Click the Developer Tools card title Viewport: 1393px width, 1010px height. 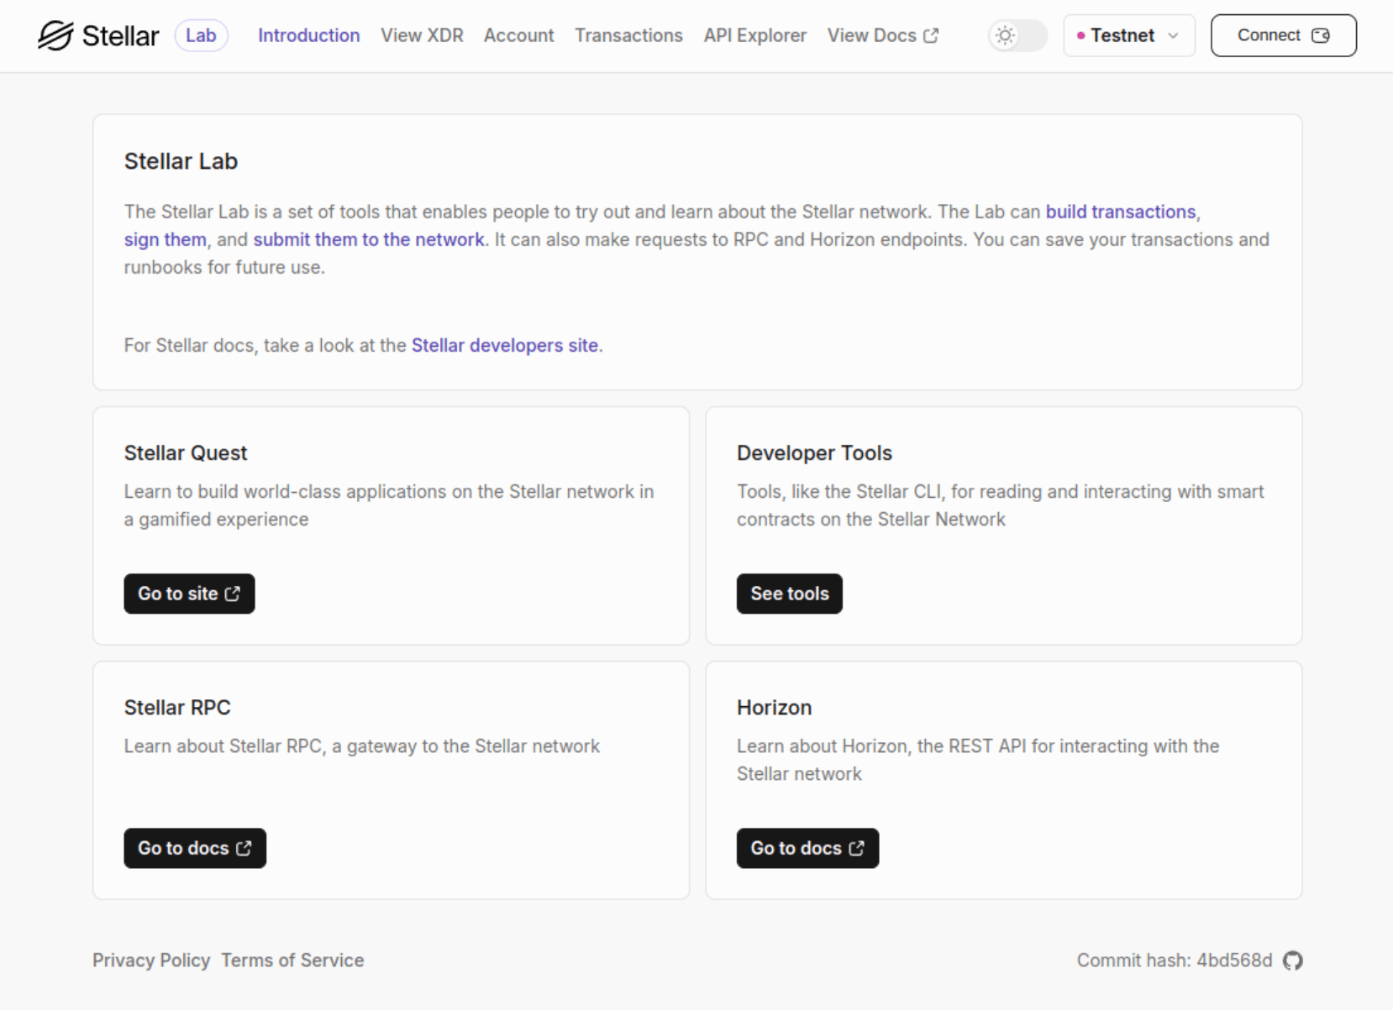(x=814, y=453)
